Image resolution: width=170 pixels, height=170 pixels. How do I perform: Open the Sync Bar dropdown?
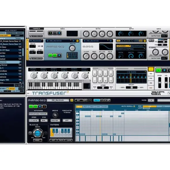[x=44, y=120]
